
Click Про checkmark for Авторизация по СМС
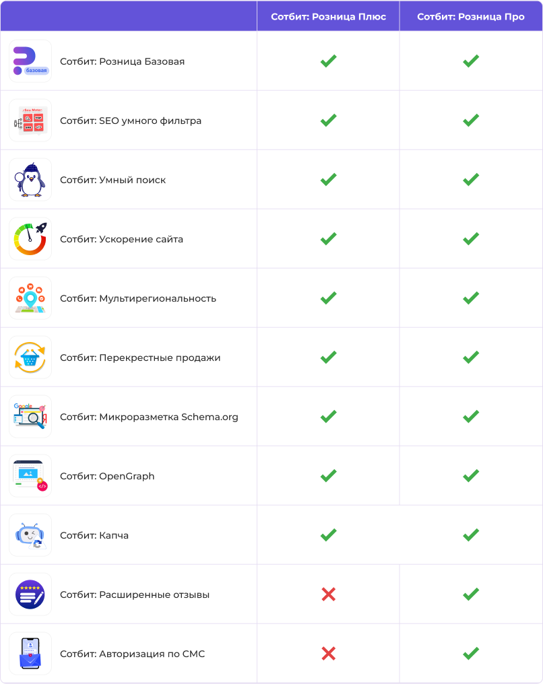pyautogui.click(x=471, y=653)
